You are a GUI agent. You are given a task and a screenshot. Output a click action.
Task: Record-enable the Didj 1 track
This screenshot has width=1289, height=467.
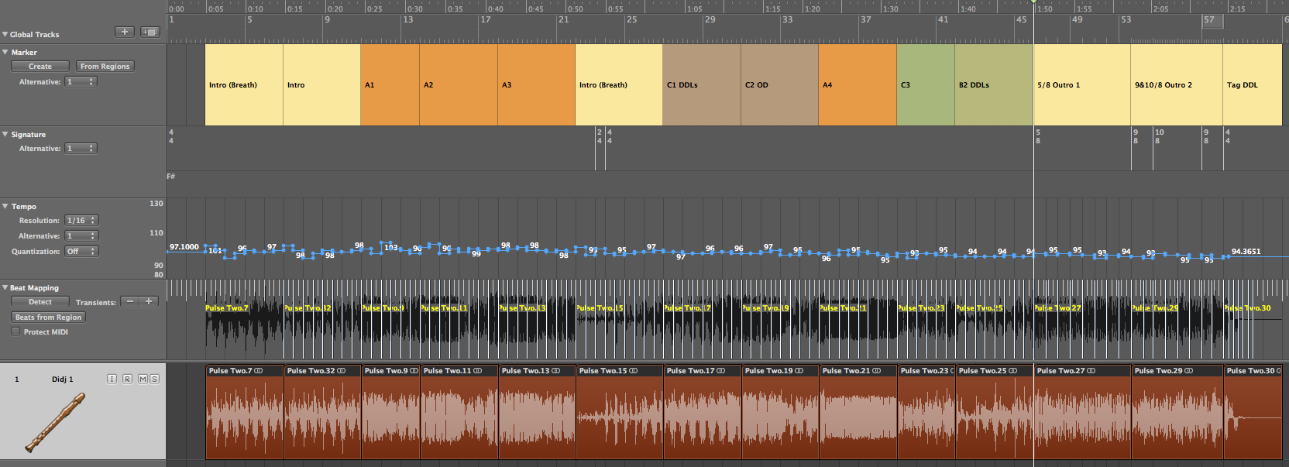(x=127, y=379)
